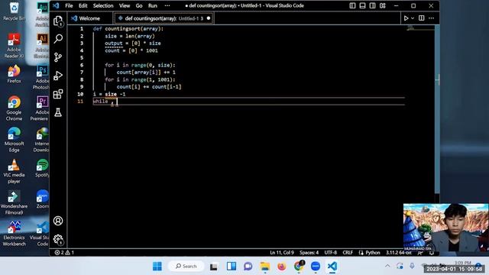Select Google Chrome desktop shortcut
489x275 pixels.
pyautogui.click(x=14, y=108)
